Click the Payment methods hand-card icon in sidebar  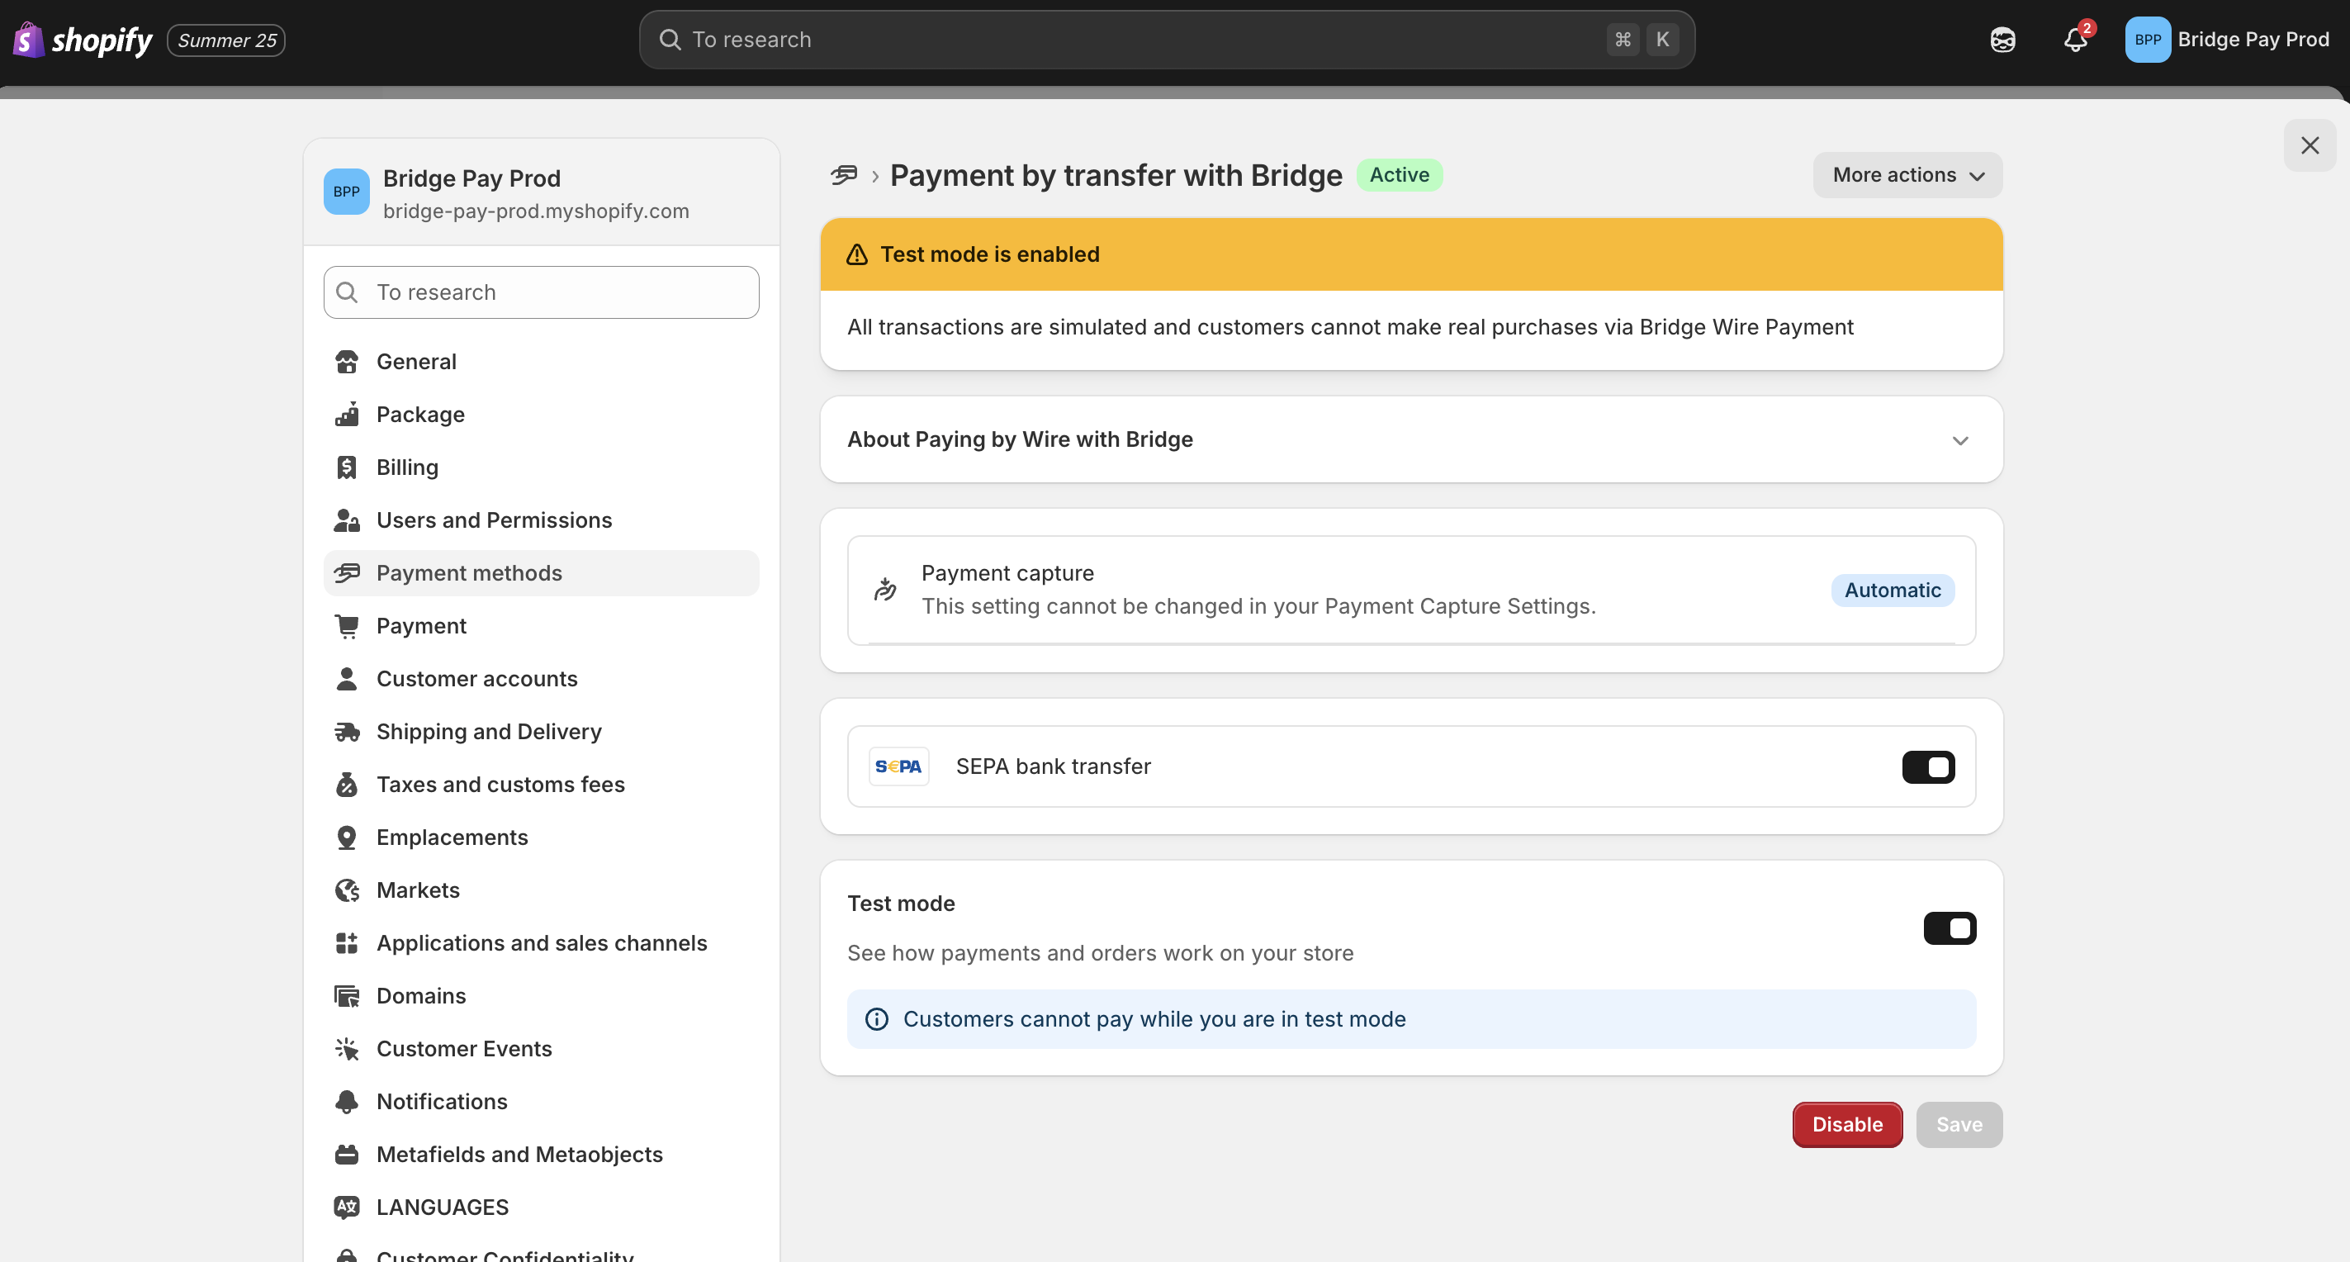[x=347, y=574]
